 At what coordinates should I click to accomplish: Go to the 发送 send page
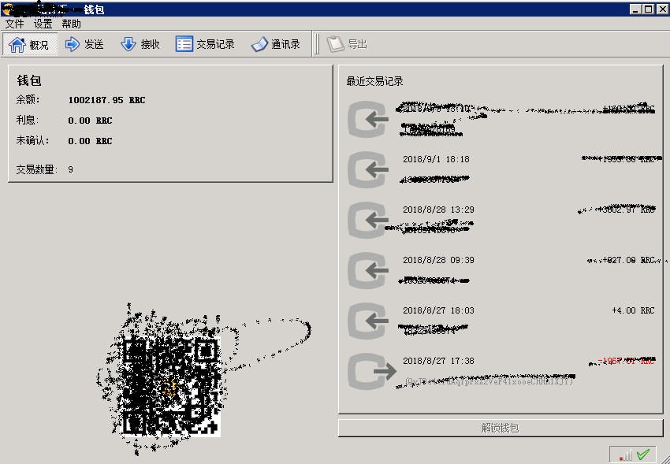84,44
